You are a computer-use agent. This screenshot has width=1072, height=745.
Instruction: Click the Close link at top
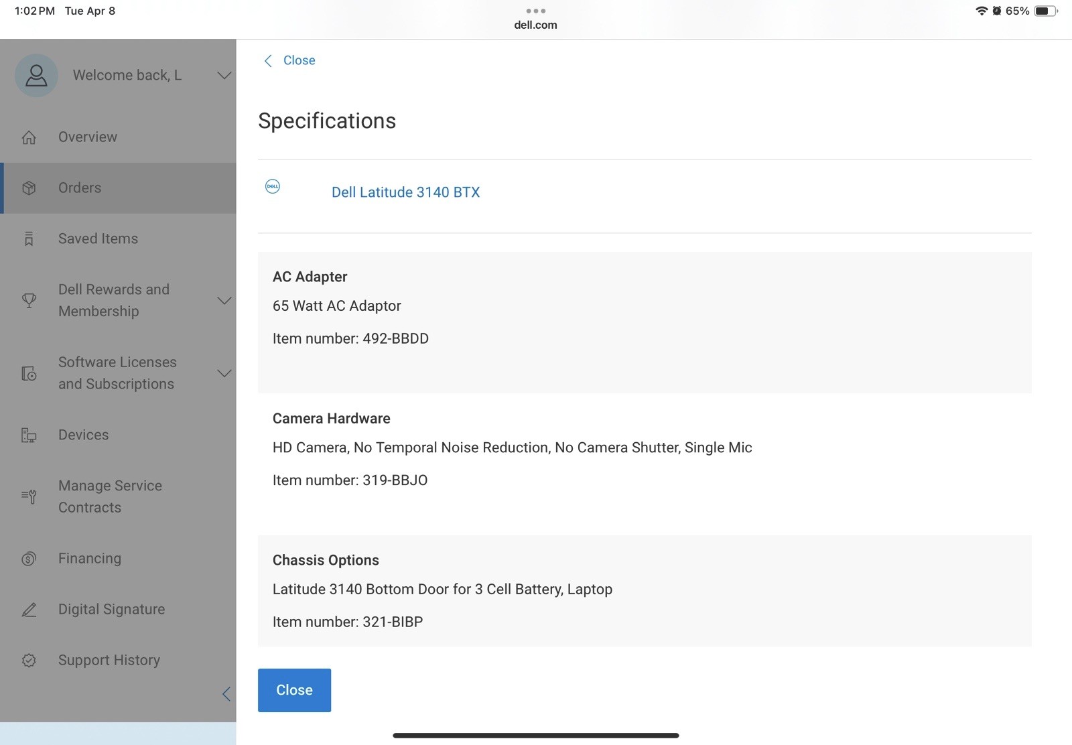[x=299, y=60]
